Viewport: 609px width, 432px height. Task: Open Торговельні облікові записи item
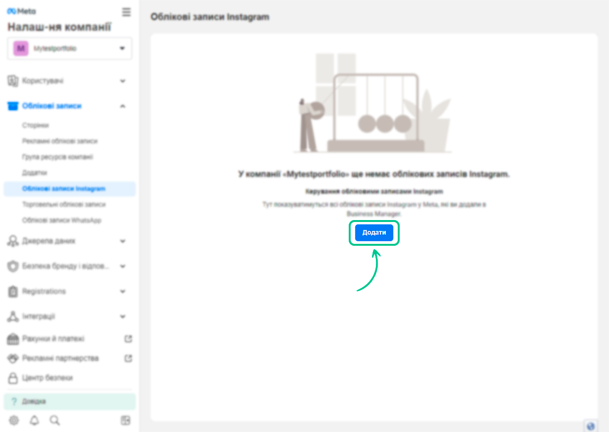click(64, 204)
